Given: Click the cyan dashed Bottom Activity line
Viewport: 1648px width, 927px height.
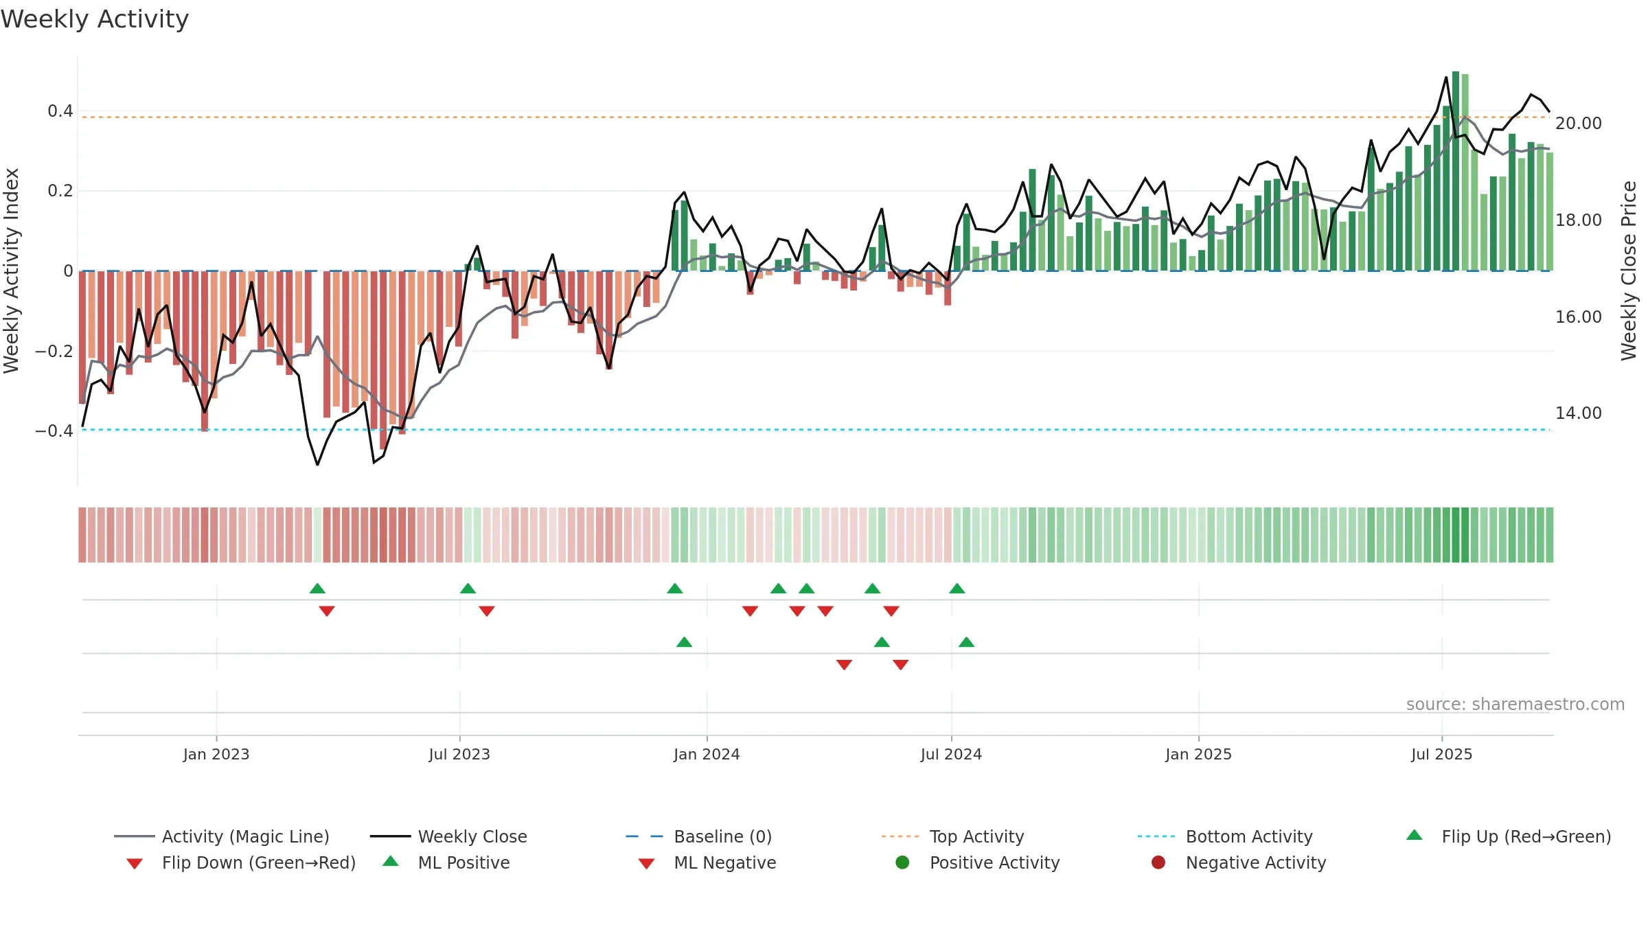Looking at the screenshot, I should [x=815, y=430].
